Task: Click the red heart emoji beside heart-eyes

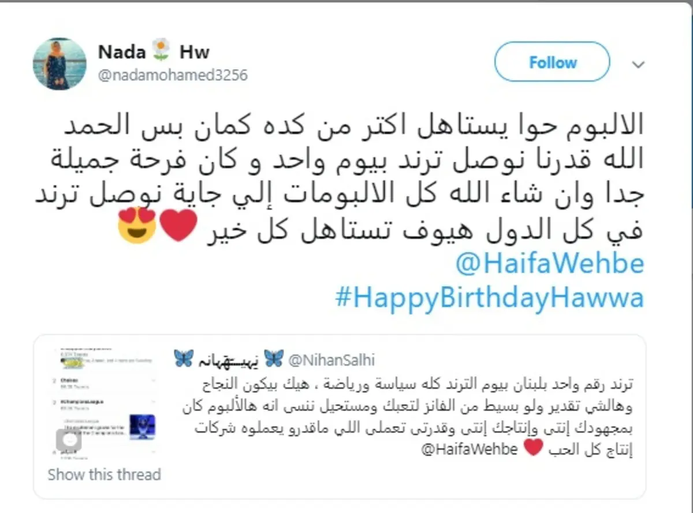Action: [178, 225]
